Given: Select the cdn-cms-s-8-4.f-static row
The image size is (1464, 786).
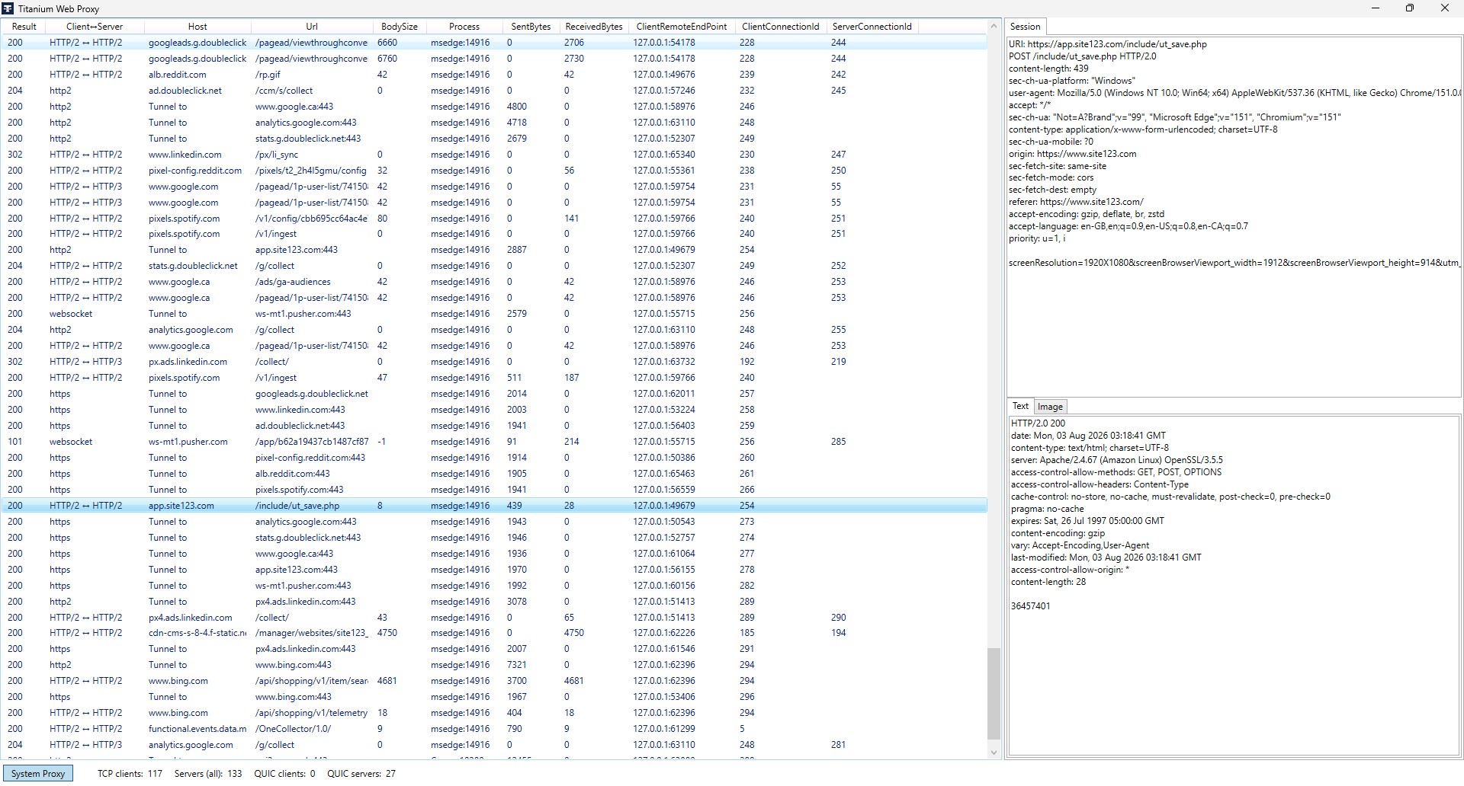Looking at the screenshot, I should point(494,633).
